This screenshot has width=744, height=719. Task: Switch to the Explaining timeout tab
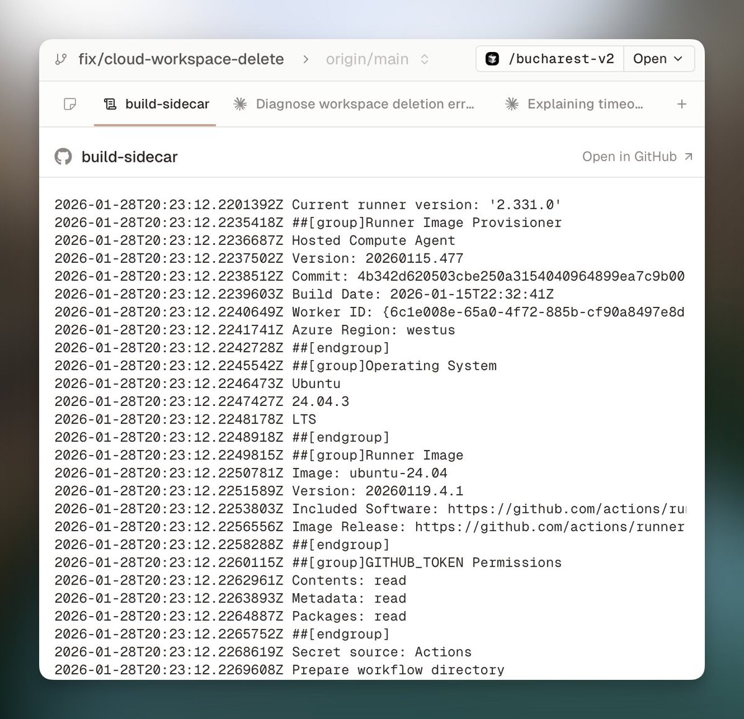pos(585,104)
